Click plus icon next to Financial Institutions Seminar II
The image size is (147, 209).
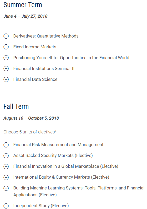point(6,69)
